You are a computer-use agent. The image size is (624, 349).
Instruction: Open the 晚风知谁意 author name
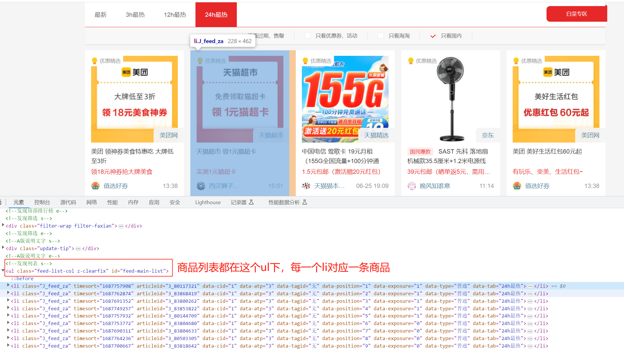click(435, 186)
